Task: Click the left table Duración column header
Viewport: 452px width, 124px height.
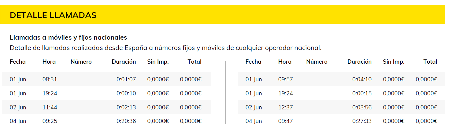Action: [x=124, y=62]
